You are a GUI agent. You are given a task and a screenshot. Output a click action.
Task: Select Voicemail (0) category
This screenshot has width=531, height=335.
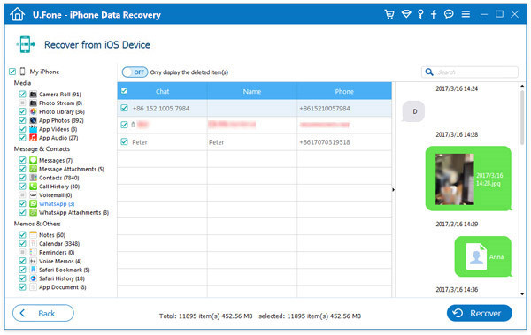point(55,195)
